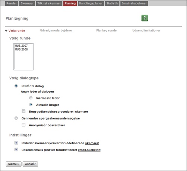Screen dimensions: 187x171
Task: Select MUS 2008 in the round list
Action: (x=21, y=49)
